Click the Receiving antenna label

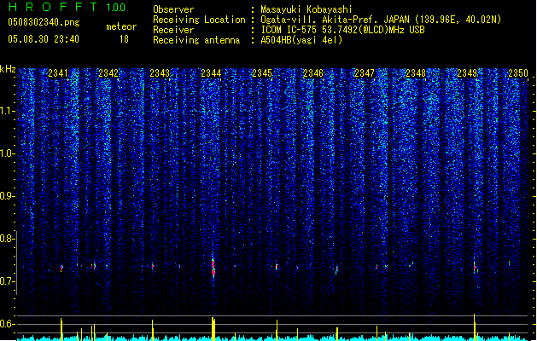196,40
